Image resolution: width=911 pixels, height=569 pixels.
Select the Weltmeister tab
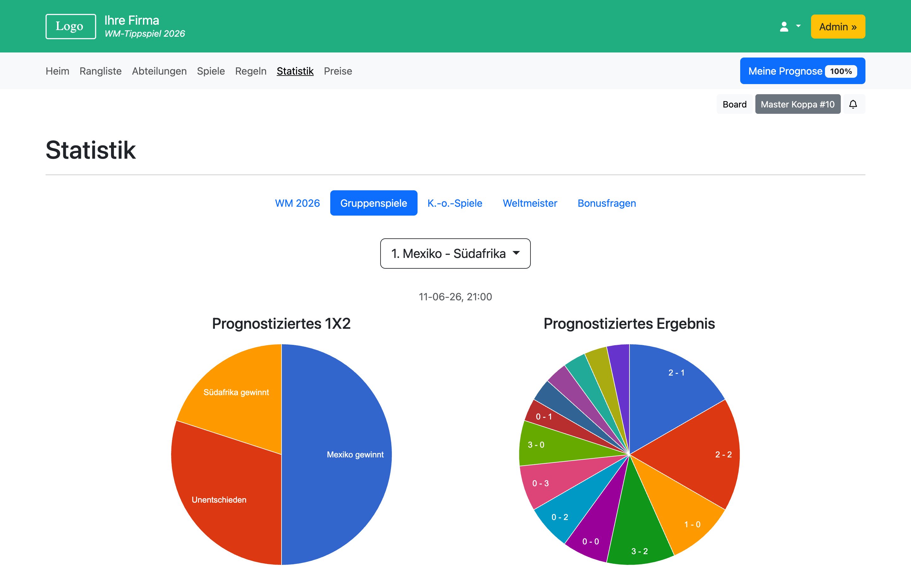coord(530,203)
